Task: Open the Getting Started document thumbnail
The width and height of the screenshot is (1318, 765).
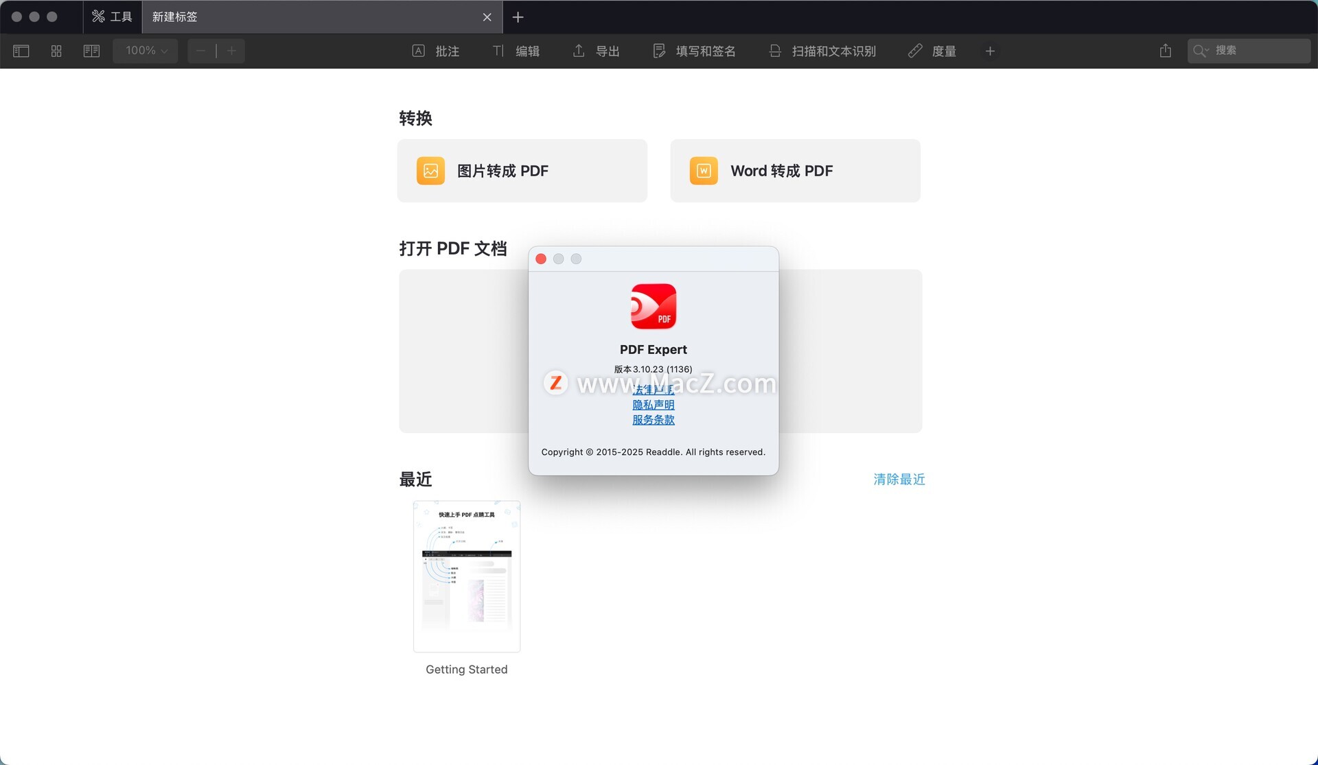Action: 467,576
